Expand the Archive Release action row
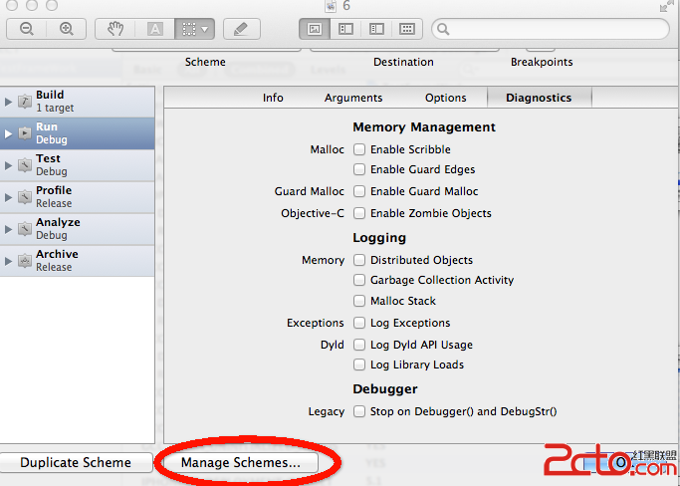 coord(8,261)
